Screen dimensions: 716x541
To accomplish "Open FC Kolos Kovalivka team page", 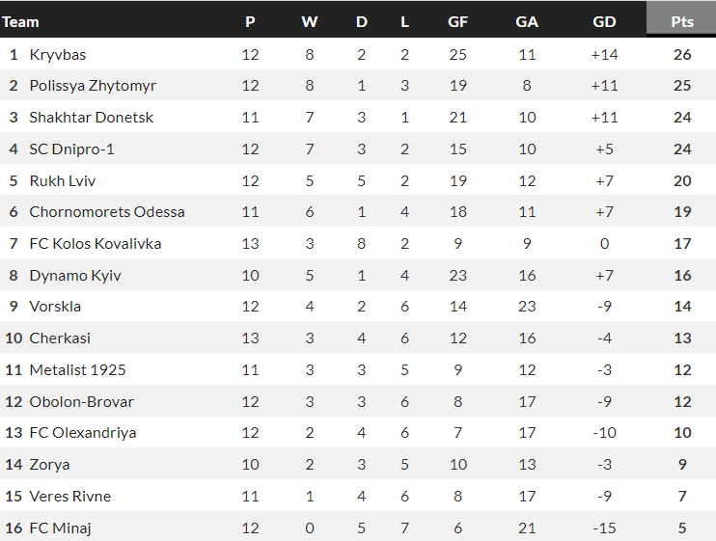I will (x=96, y=244).
